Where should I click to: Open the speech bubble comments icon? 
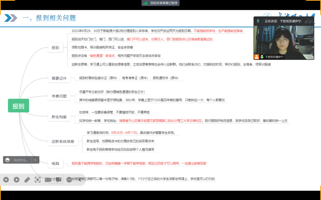[x=58, y=180]
